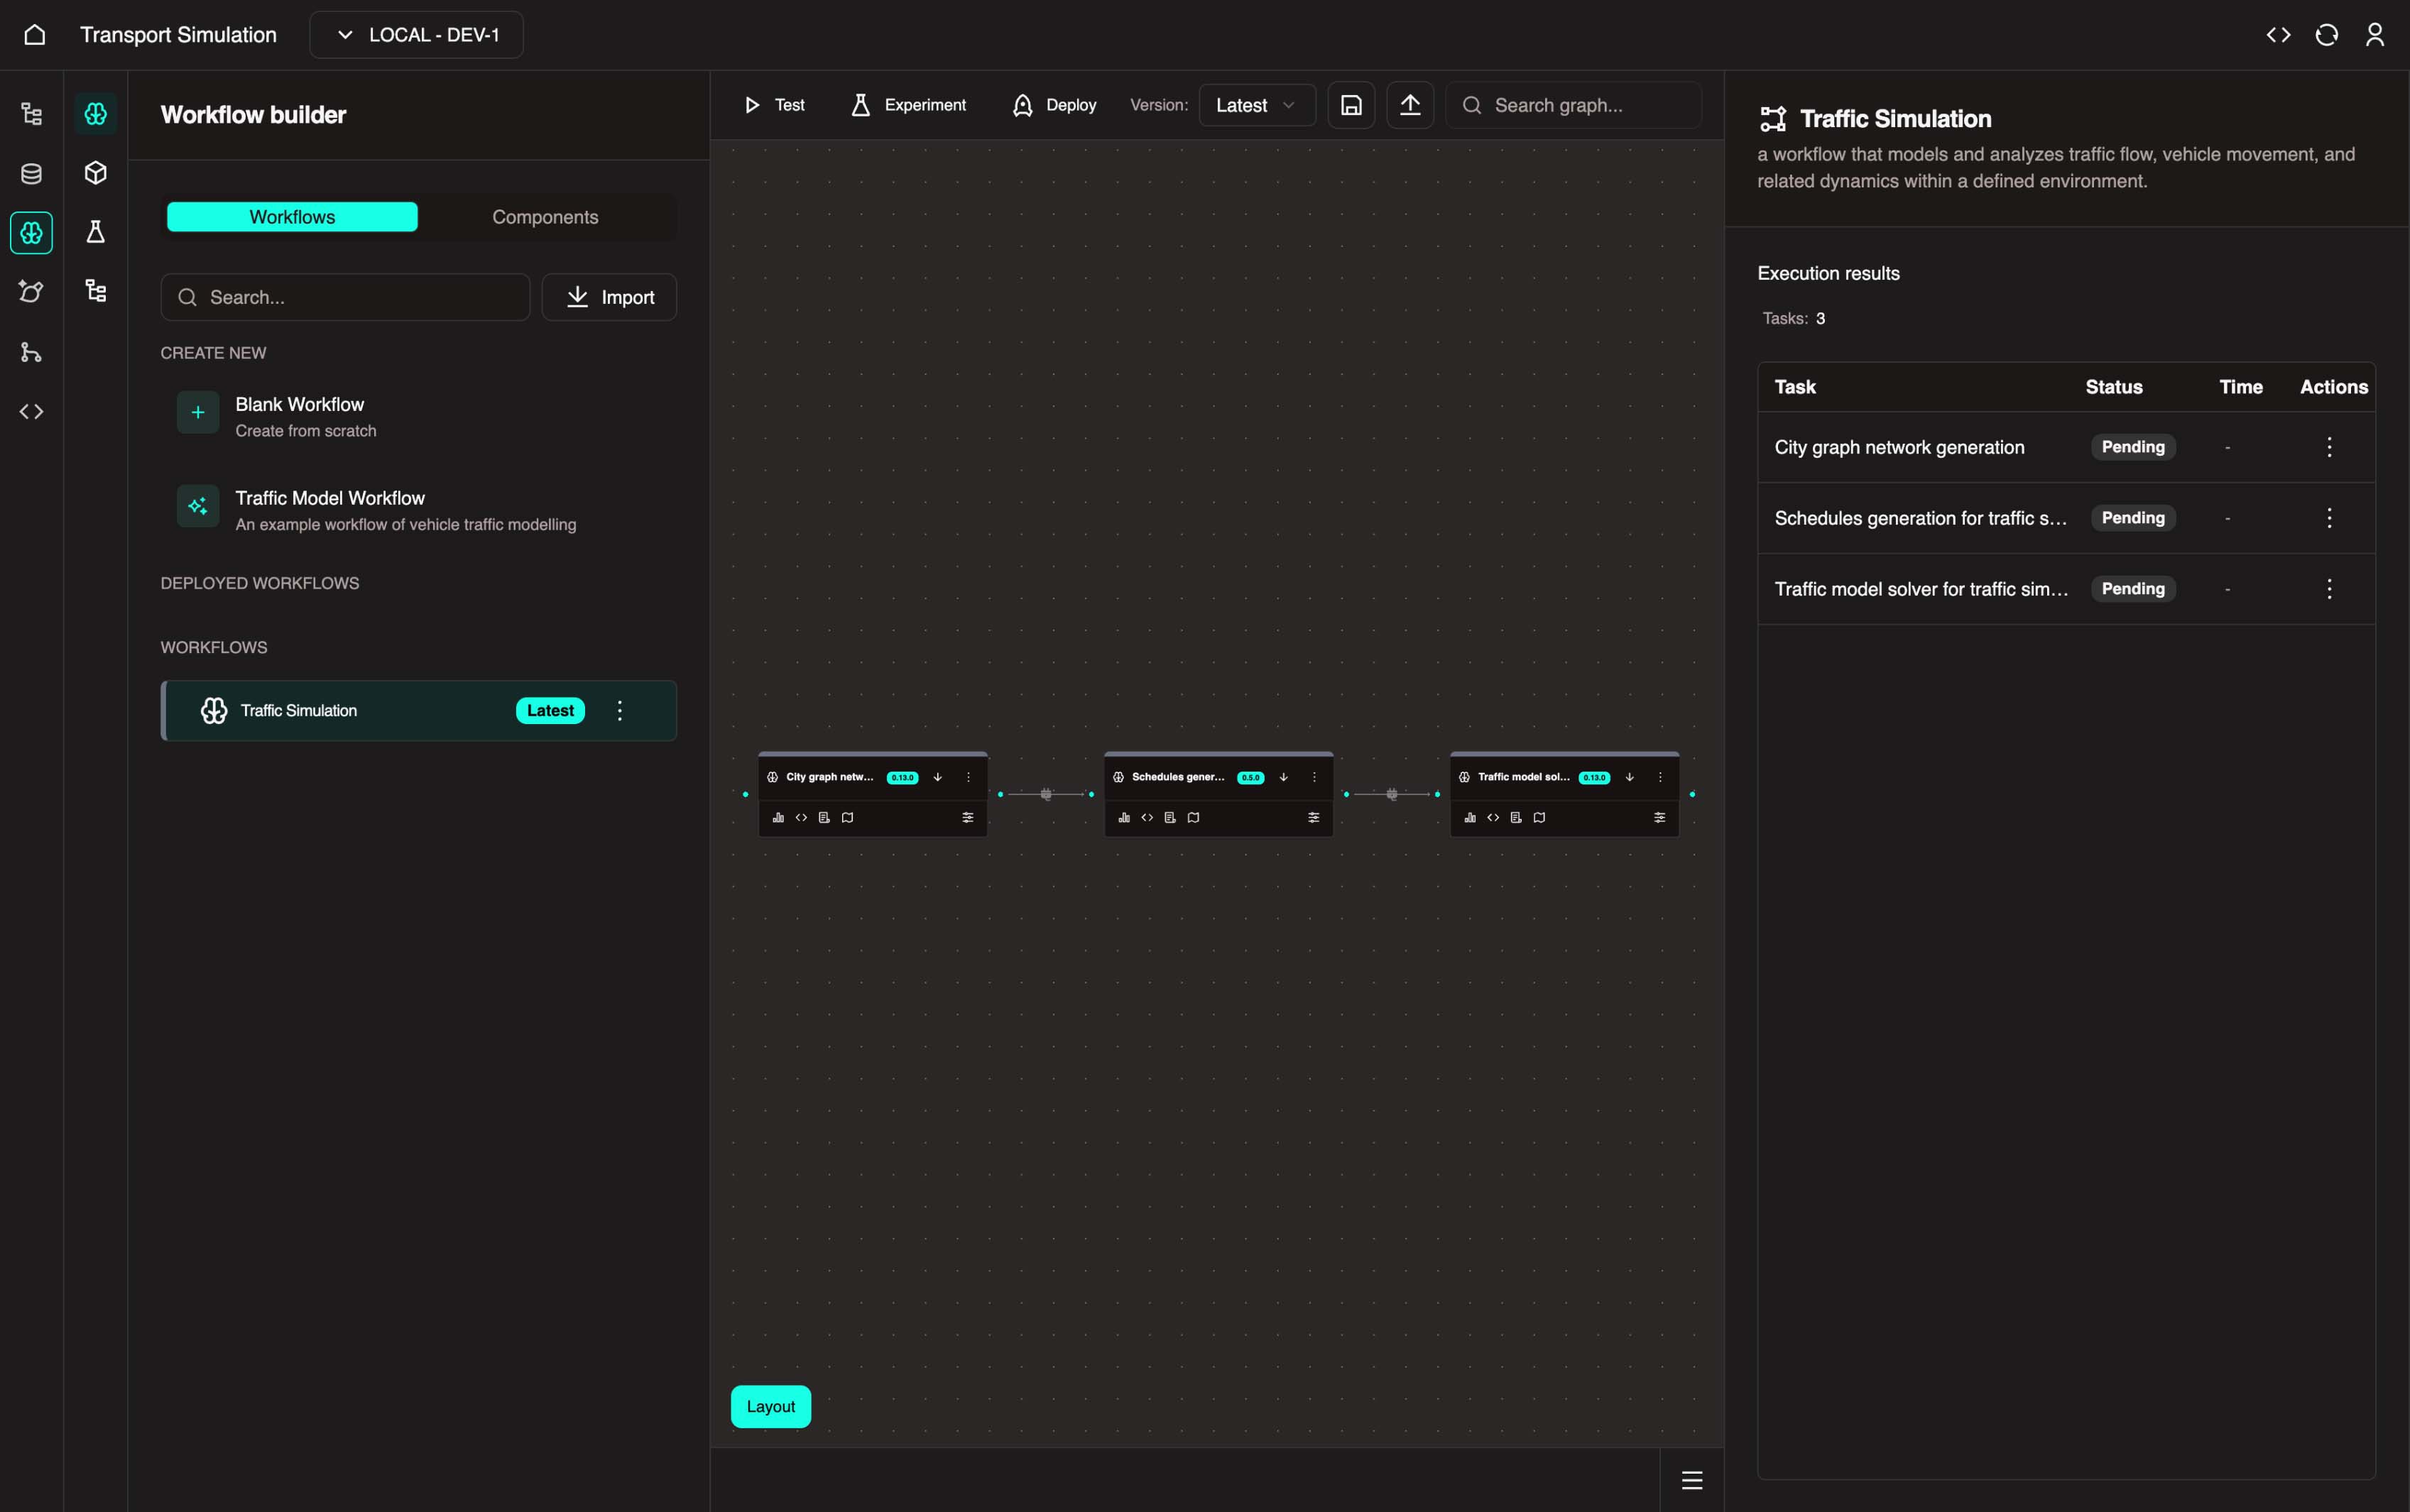Focus the Search graph field

point(1573,105)
